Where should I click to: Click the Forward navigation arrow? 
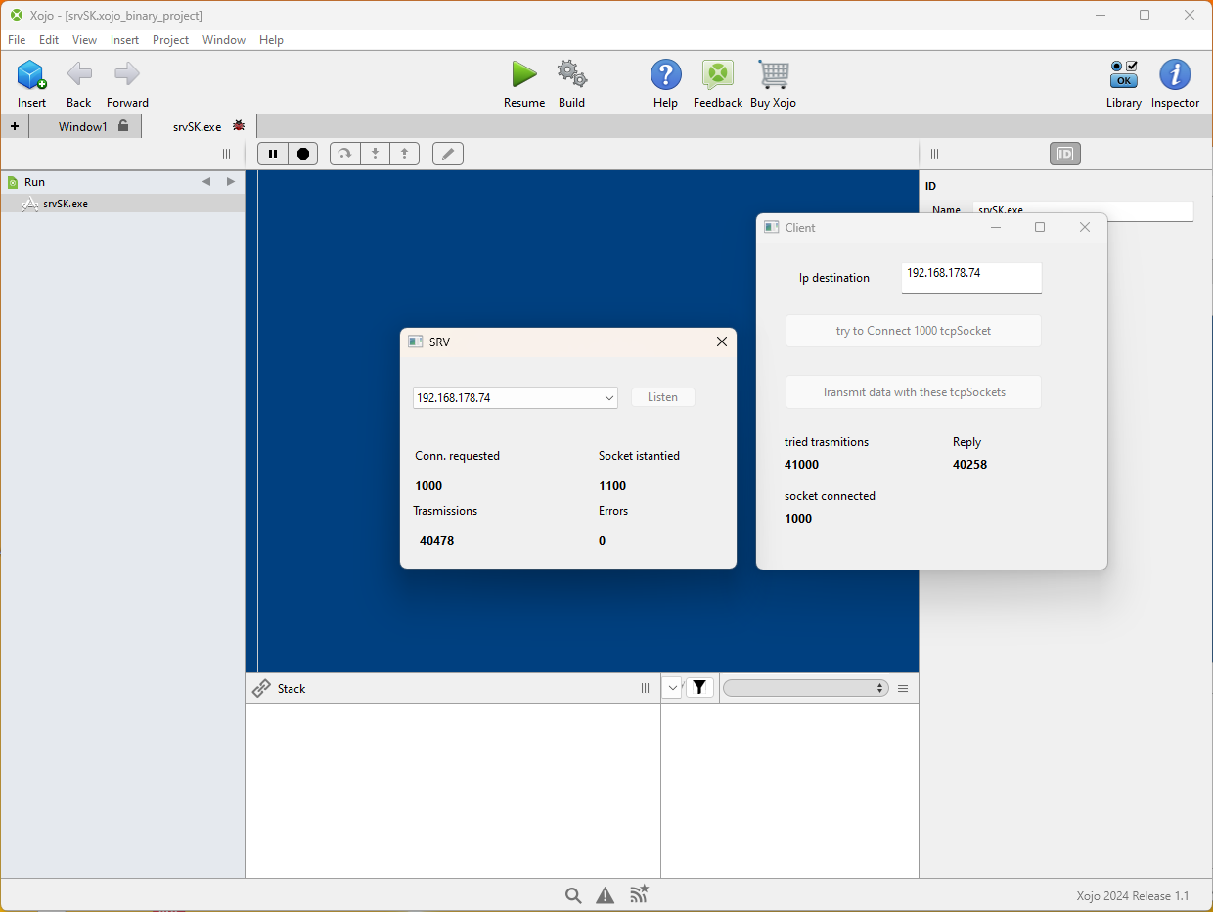tap(127, 73)
